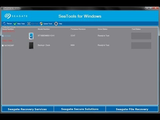Close the SeaTools window
The height and width of the screenshot is (120, 160).
155,8
